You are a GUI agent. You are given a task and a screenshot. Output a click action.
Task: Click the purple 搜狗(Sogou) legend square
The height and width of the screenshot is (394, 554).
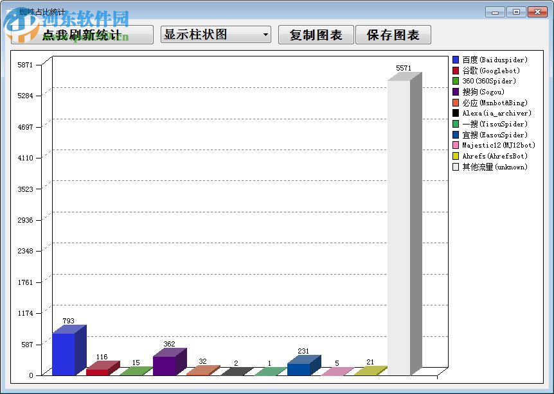[454, 92]
